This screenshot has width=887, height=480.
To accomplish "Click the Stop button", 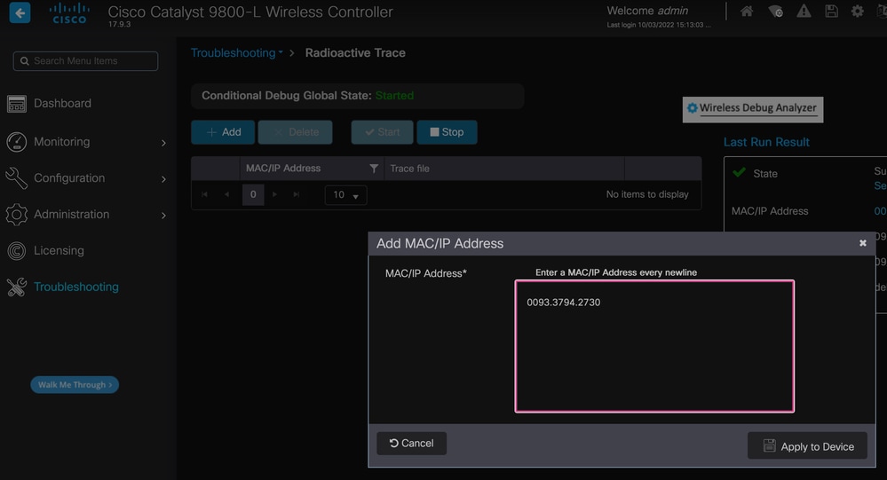I will [x=447, y=132].
